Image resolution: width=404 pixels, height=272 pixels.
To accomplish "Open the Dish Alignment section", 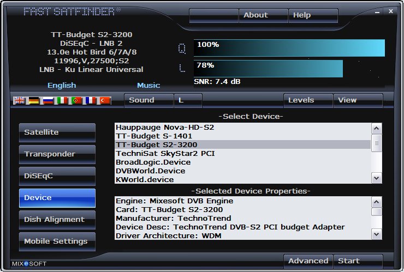I will click(57, 220).
